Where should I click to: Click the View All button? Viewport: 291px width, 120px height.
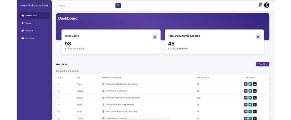coord(263,64)
